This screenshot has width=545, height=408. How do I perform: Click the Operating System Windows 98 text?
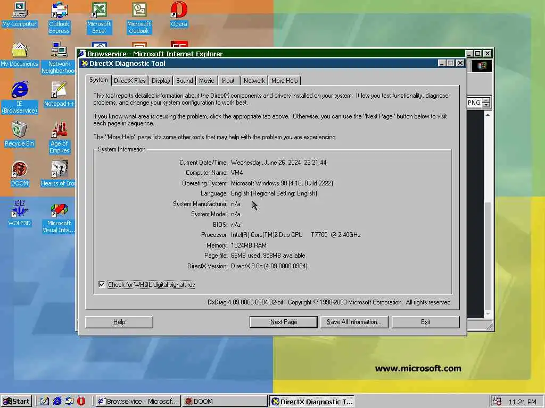point(282,183)
